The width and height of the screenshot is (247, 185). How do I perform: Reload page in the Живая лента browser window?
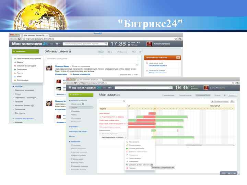19,39
